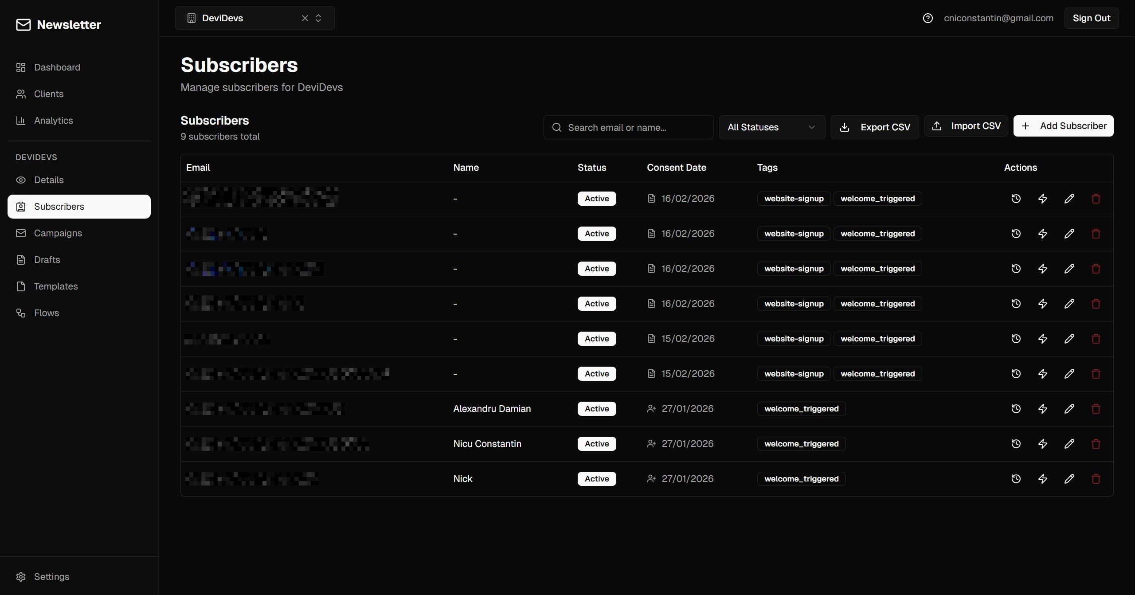Open the All Statuses filter dropdown

[771, 127]
